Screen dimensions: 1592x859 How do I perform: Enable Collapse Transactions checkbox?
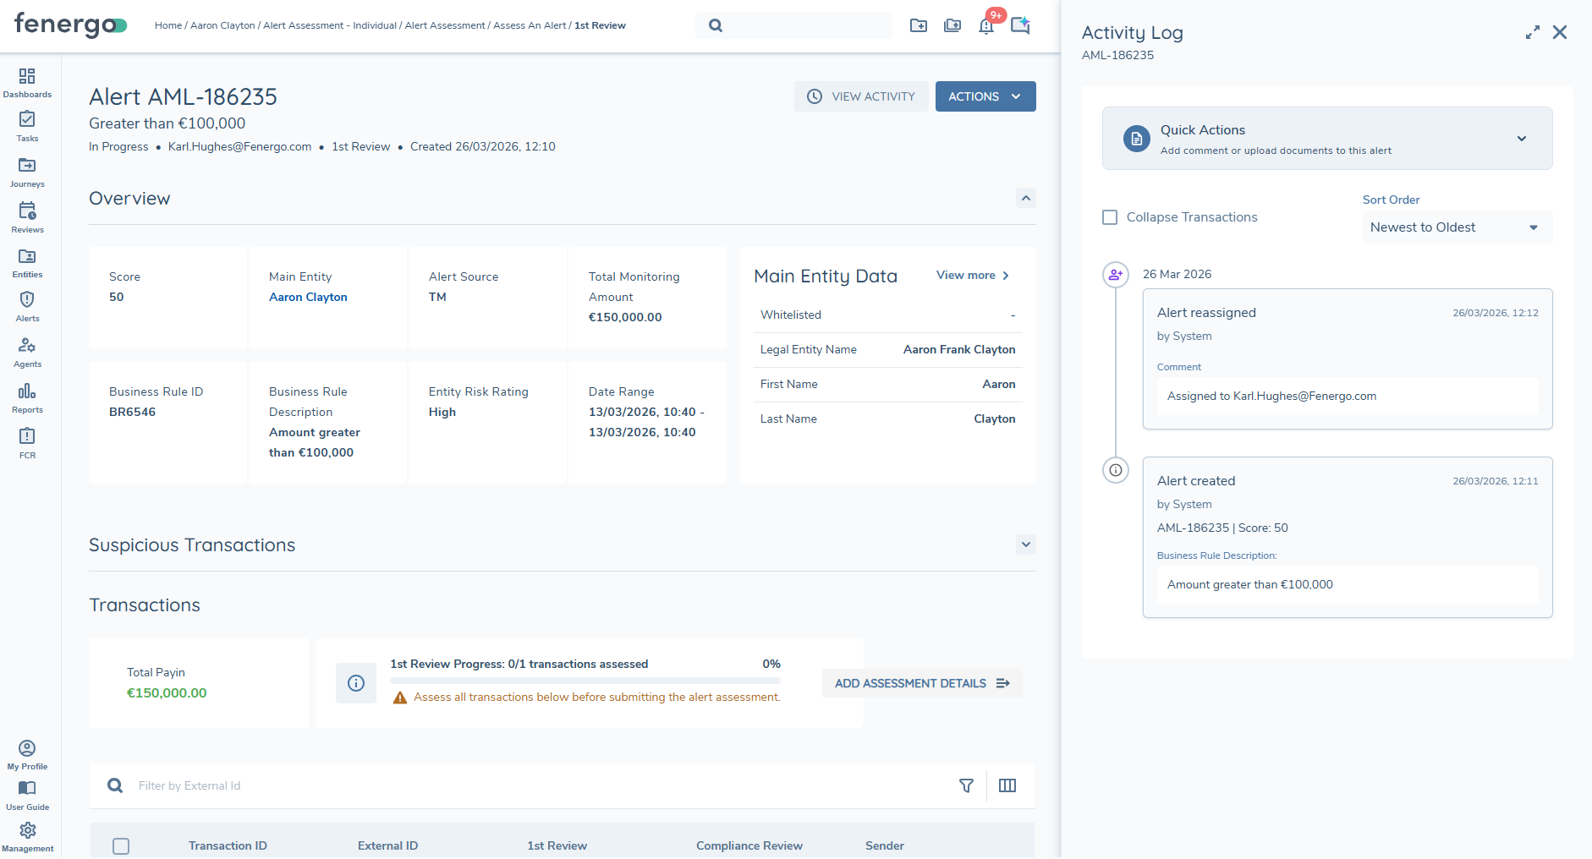point(1110,217)
